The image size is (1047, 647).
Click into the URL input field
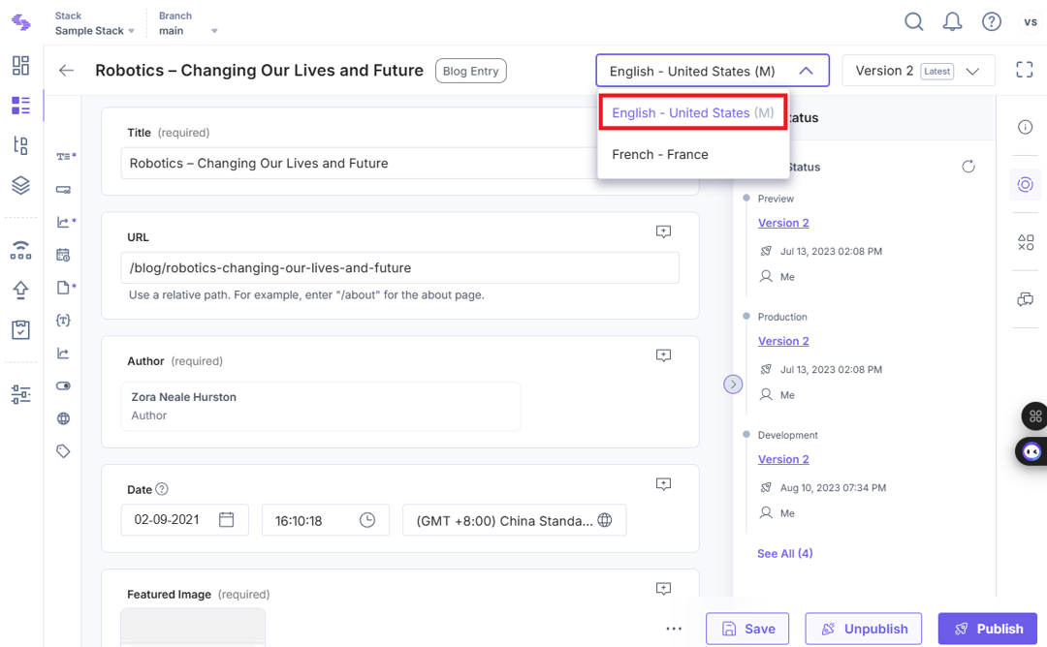tap(400, 267)
